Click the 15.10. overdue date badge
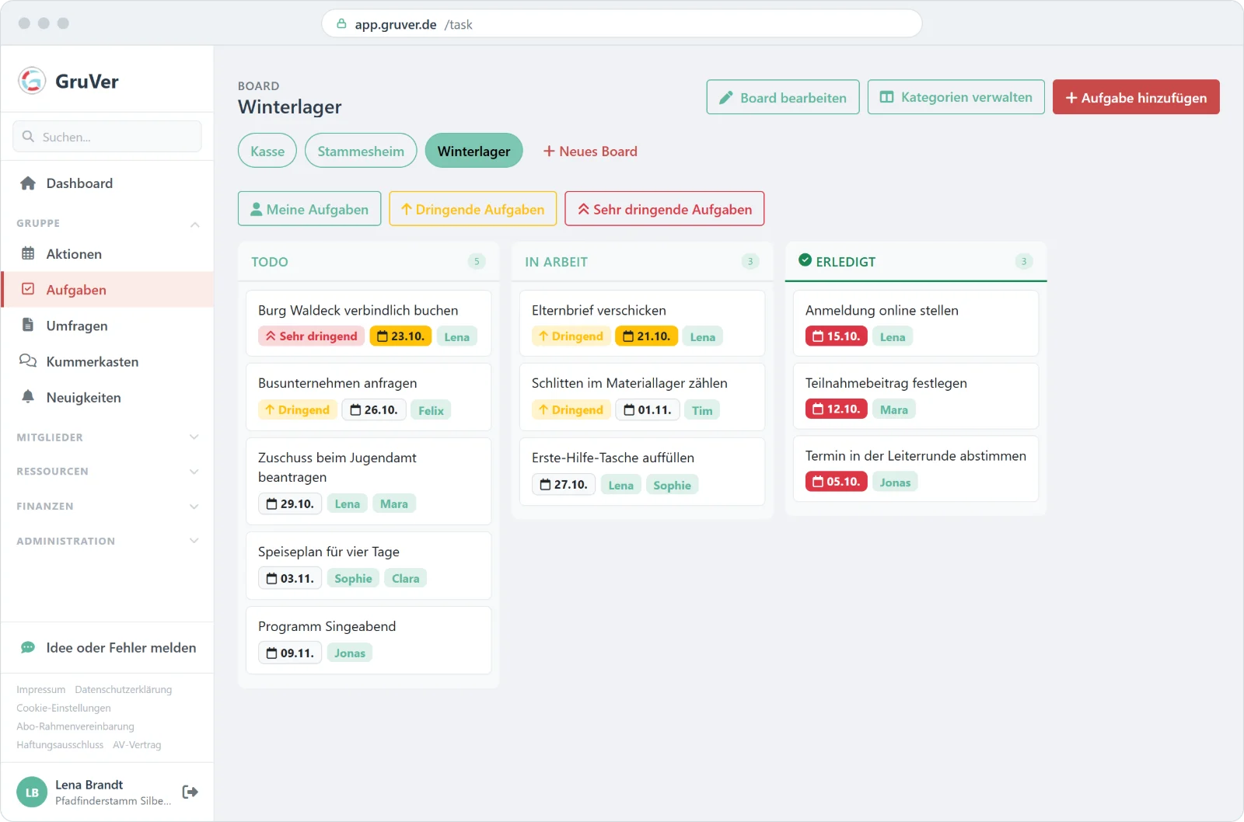 point(836,336)
